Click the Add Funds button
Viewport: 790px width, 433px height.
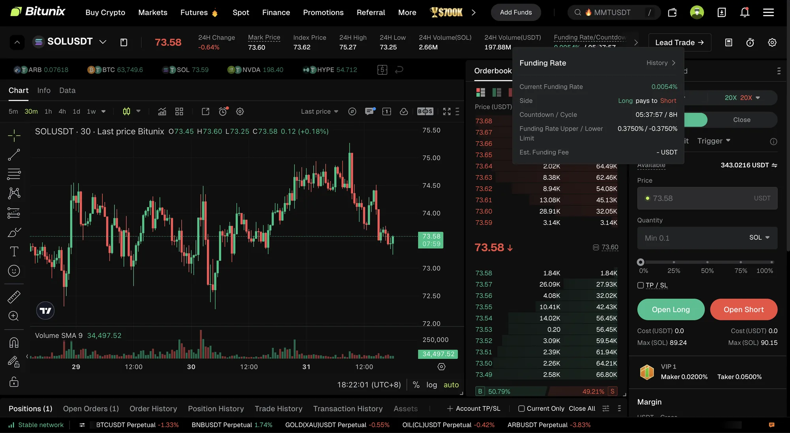pos(516,13)
